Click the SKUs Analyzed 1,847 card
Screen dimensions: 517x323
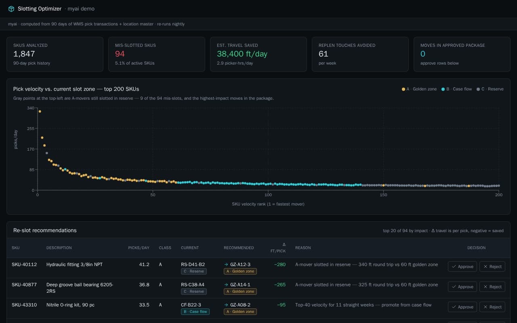coord(55,55)
